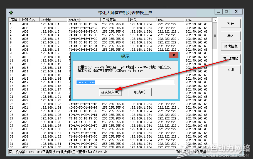Image resolution: width=253 pixels, height=159 pixels.
Task: Click the export format text input field
Action: pos(125,82)
